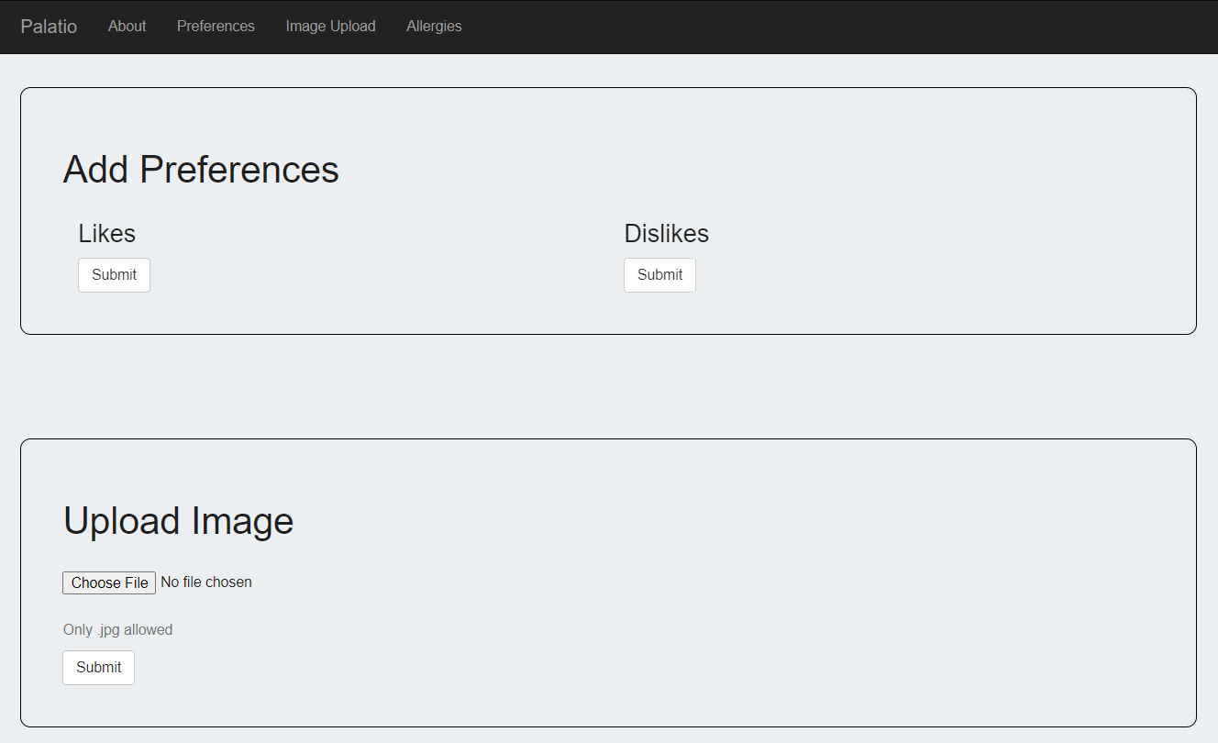Click the Dislikes section heading
This screenshot has width=1218, height=743.
point(666,234)
